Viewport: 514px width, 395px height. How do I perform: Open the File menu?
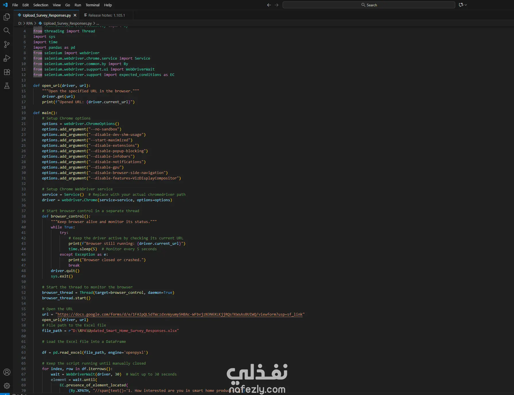pos(15,5)
